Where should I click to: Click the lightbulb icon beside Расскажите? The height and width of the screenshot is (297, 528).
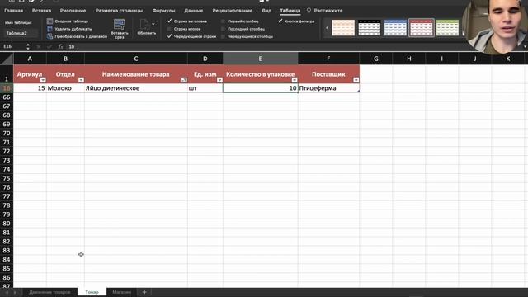[309, 11]
